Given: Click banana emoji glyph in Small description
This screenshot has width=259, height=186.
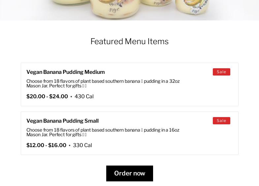Looking at the screenshot, I should pyautogui.click(x=142, y=130).
